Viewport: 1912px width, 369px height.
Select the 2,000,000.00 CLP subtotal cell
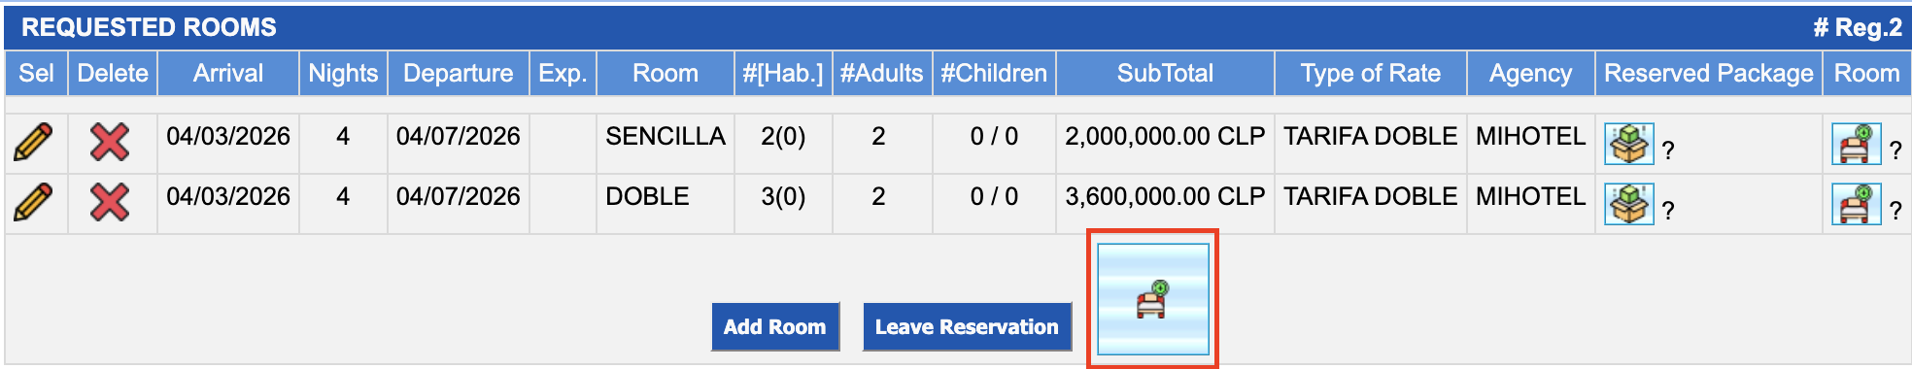(x=1165, y=137)
